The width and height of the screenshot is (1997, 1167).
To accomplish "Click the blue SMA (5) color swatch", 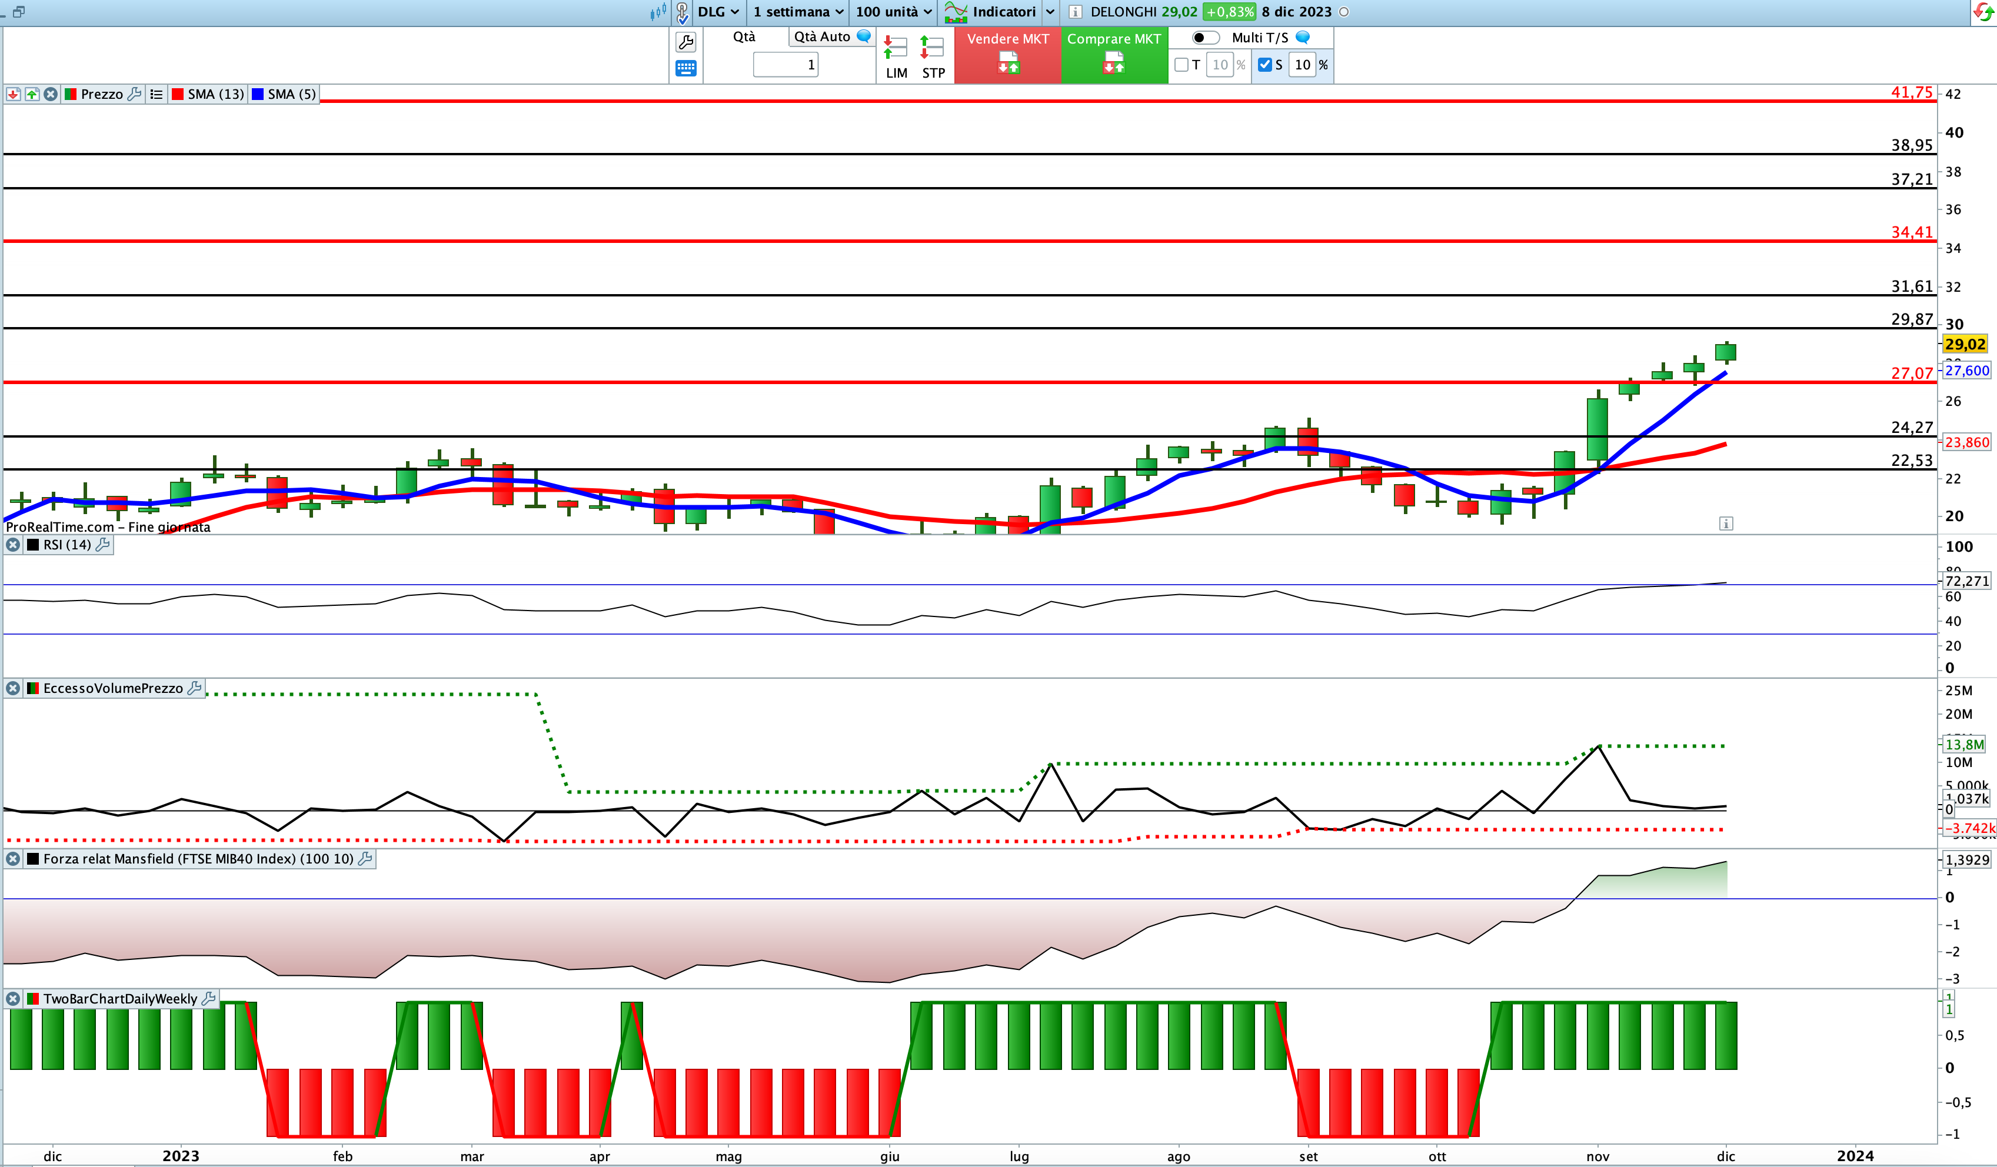I will coord(258,94).
